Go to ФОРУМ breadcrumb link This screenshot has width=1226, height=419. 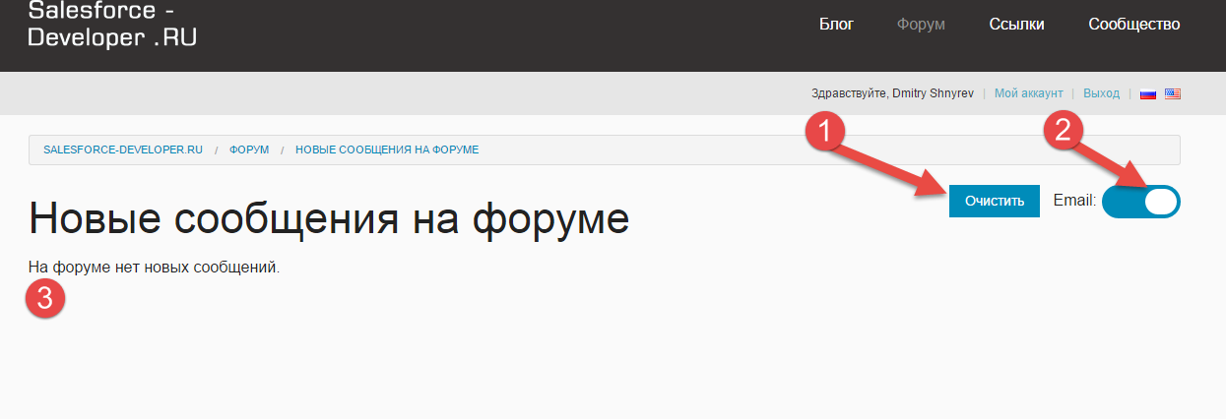(249, 150)
